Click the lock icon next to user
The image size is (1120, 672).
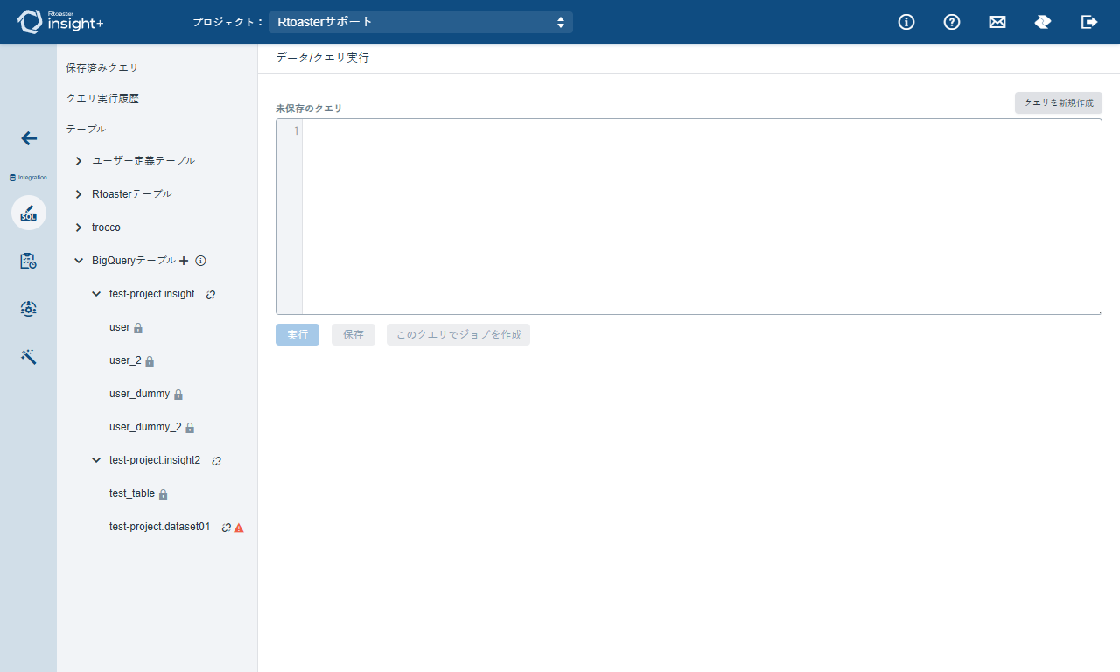click(x=138, y=328)
